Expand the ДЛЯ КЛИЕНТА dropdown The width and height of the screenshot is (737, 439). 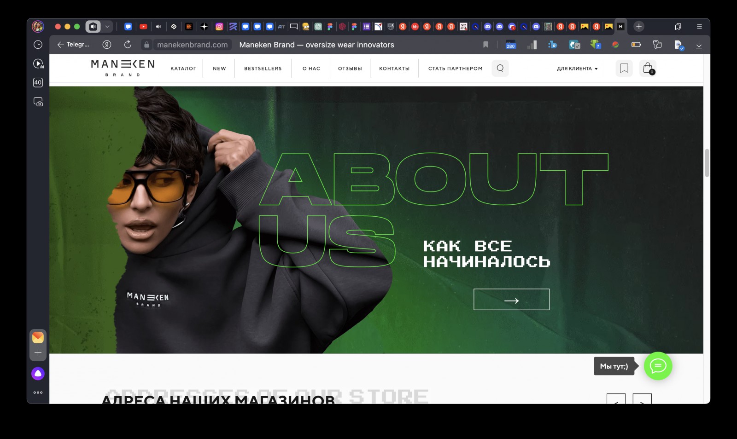577,69
